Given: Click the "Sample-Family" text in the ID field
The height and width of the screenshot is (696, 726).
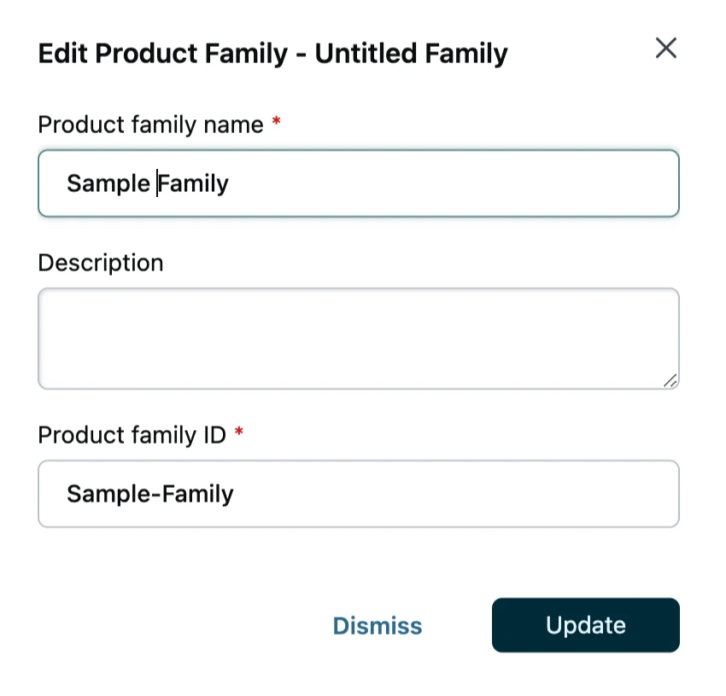Looking at the screenshot, I should [x=150, y=494].
